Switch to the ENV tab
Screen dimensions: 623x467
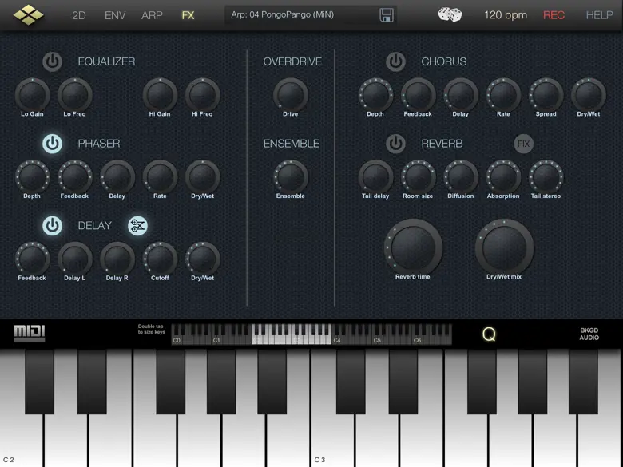[115, 15]
